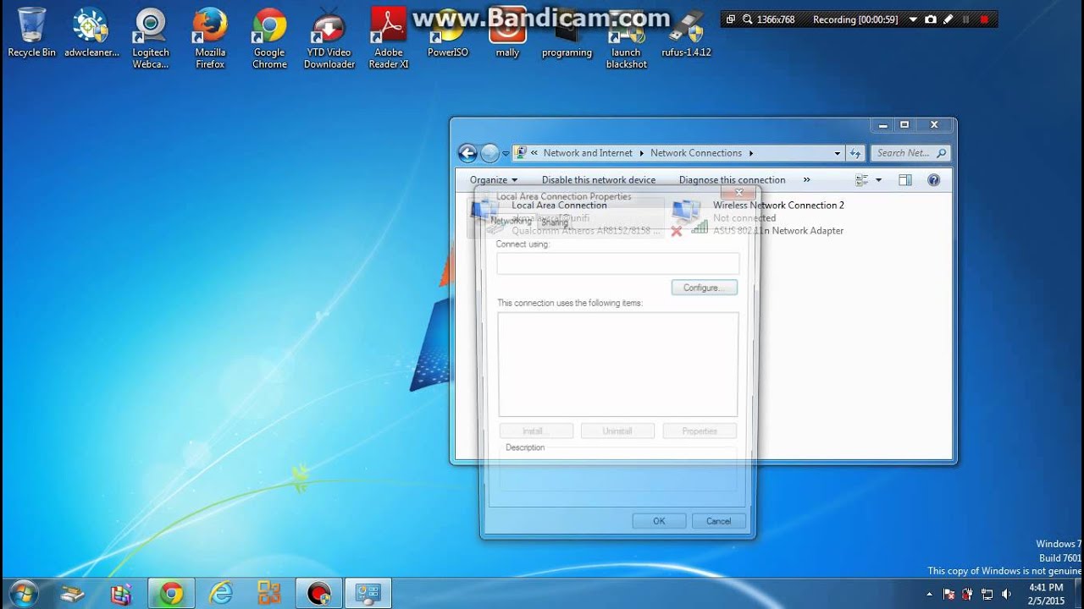Open the mally desktop icon

click(507, 34)
